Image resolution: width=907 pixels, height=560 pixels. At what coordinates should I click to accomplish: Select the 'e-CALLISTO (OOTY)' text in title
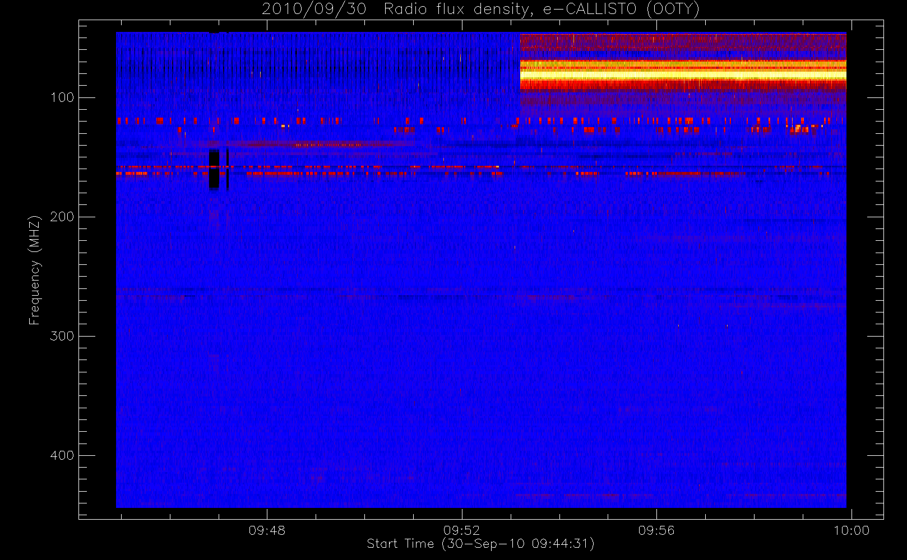(x=621, y=9)
